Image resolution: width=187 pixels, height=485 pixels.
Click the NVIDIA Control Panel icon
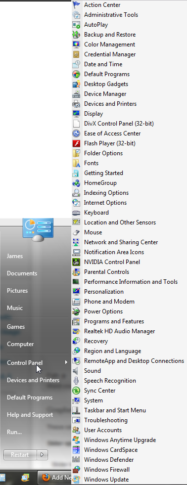click(76, 262)
